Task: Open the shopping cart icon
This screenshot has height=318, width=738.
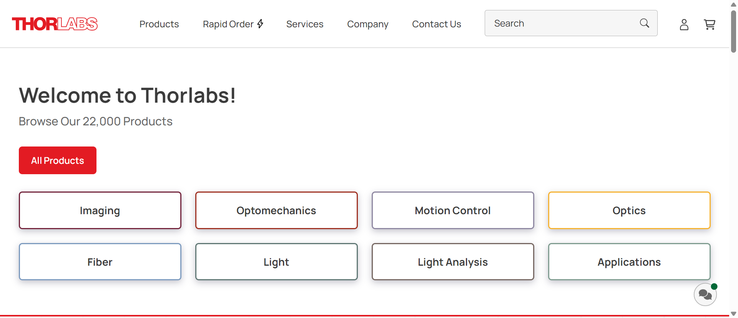Action: click(x=709, y=25)
